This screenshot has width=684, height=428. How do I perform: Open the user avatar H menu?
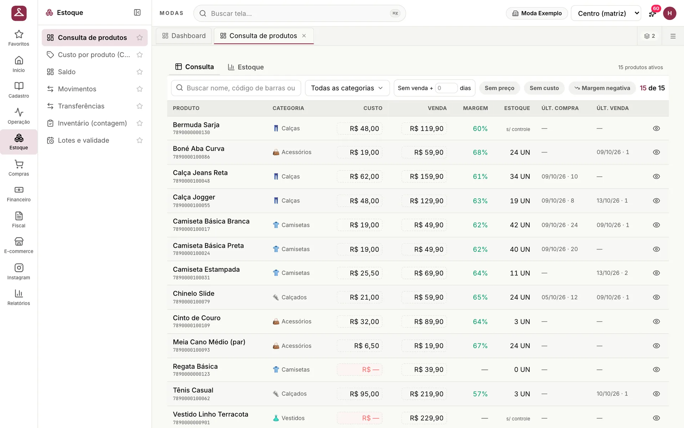669,13
